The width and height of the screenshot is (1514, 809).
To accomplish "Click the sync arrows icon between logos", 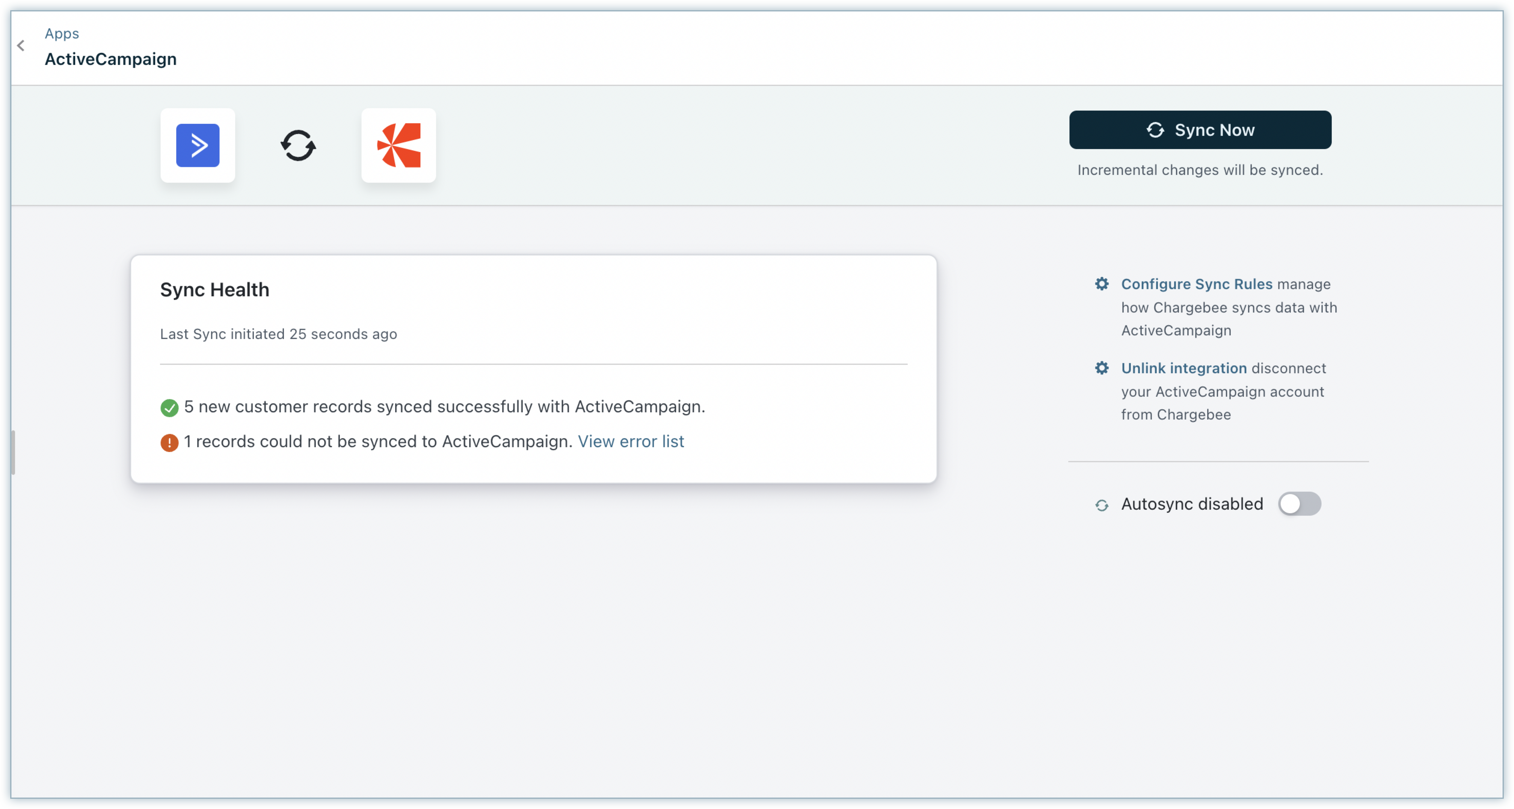I will click(x=298, y=145).
